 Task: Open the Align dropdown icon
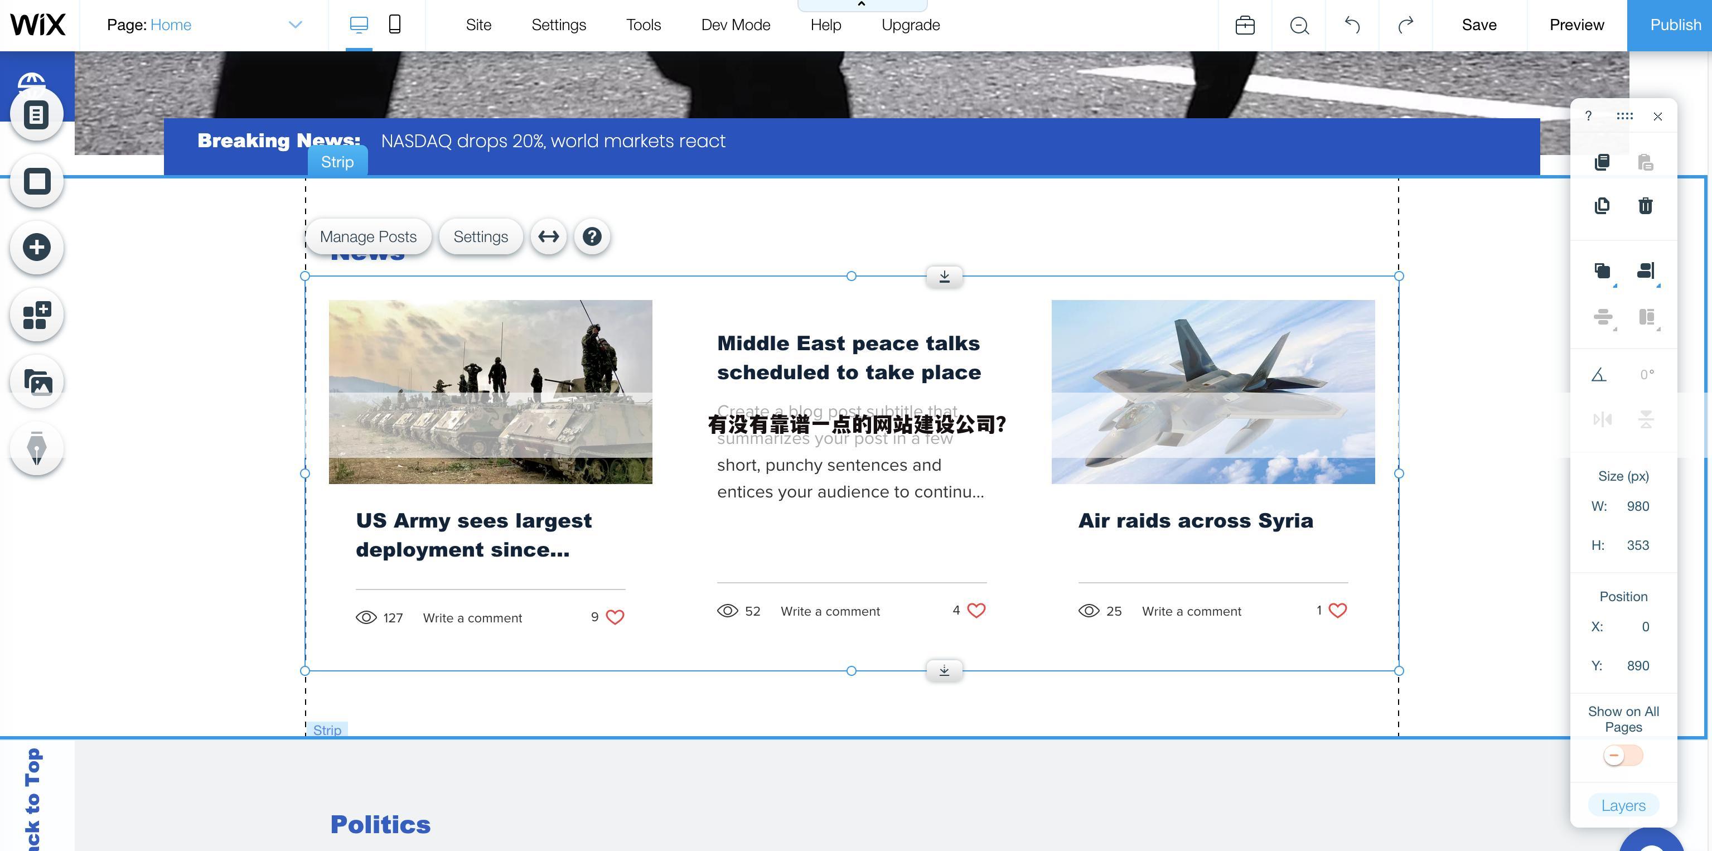coord(1647,271)
